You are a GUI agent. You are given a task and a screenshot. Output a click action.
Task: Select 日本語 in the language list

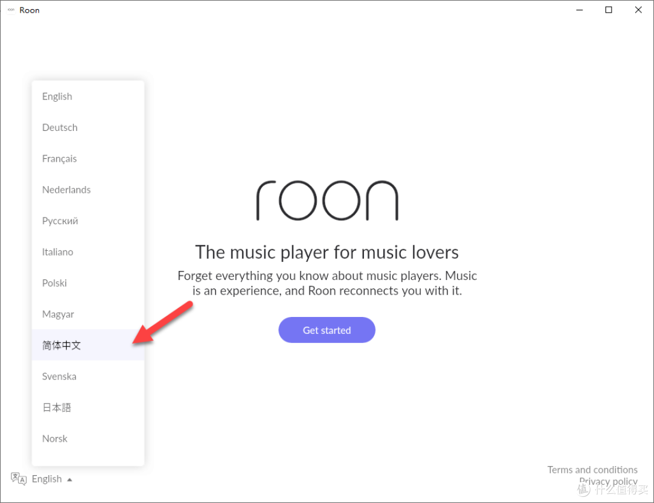(x=56, y=407)
